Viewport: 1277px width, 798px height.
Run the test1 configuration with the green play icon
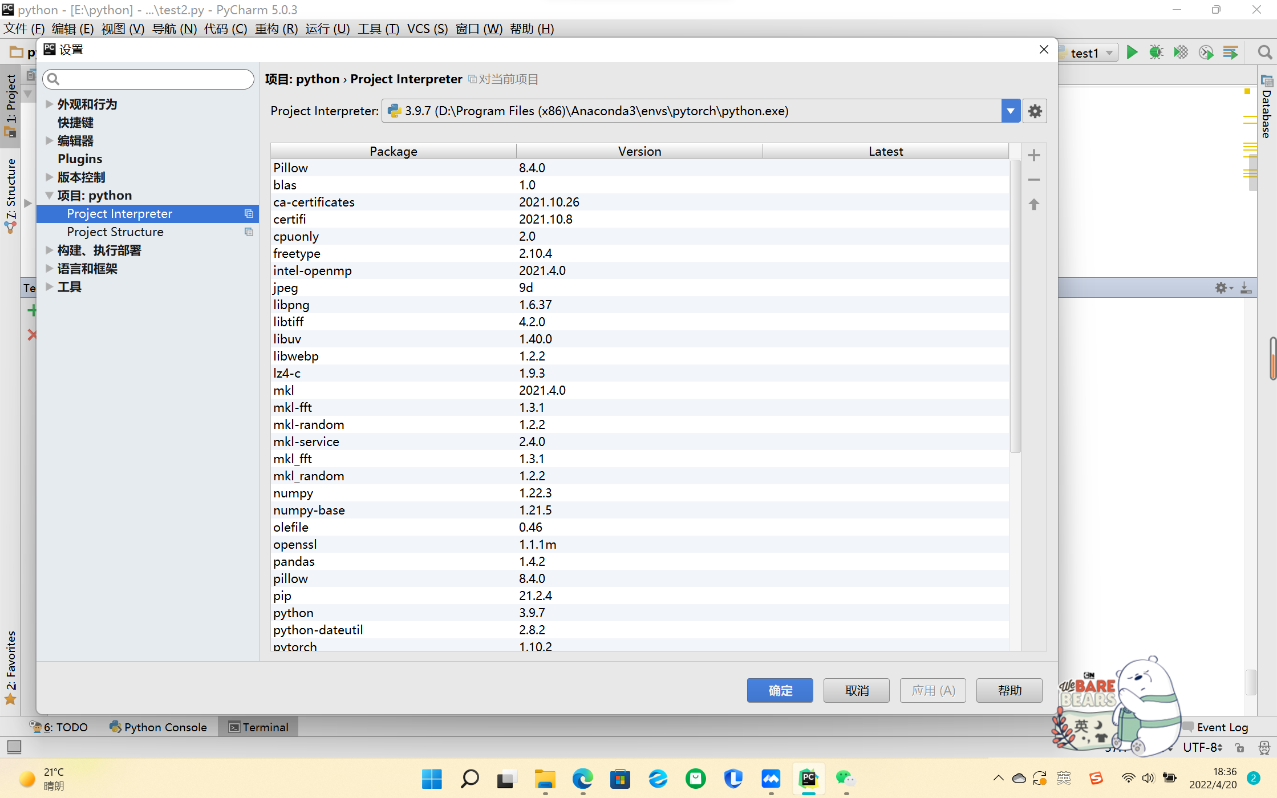pos(1132,52)
